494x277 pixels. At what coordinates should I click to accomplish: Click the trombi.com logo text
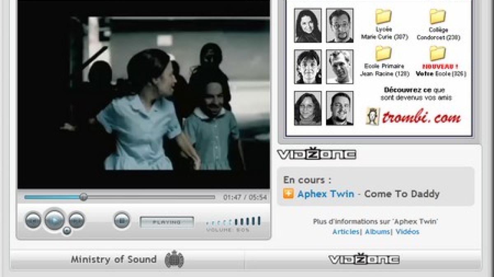coord(422,117)
